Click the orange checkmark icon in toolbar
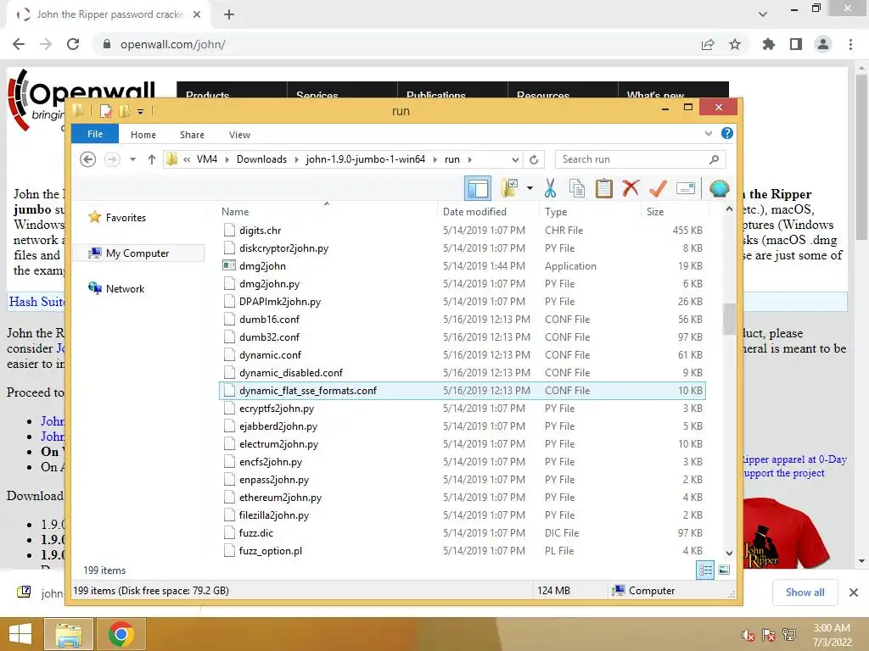Viewport: 869px width, 651px height. click(x=658, y=188)
